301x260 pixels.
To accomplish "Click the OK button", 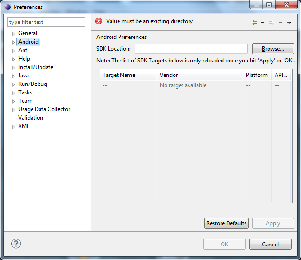I will click(224, 245).
